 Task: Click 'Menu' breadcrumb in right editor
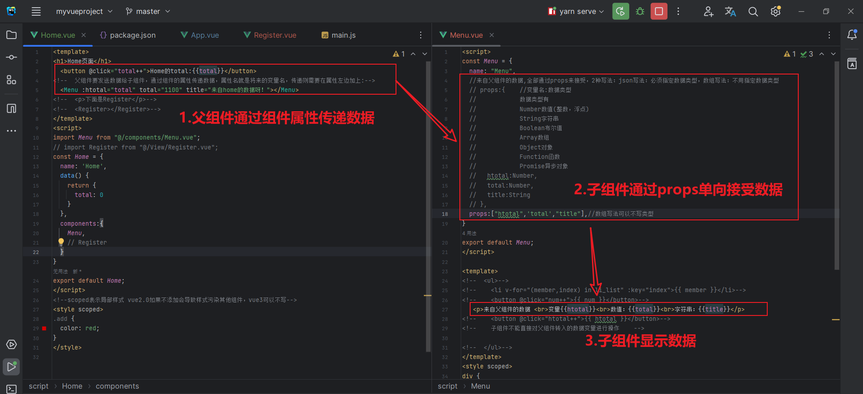coord(480,386)
